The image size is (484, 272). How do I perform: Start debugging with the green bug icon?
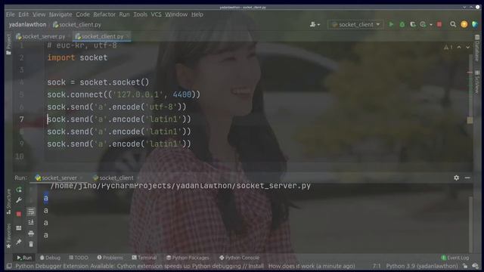[x=402, y=24]
